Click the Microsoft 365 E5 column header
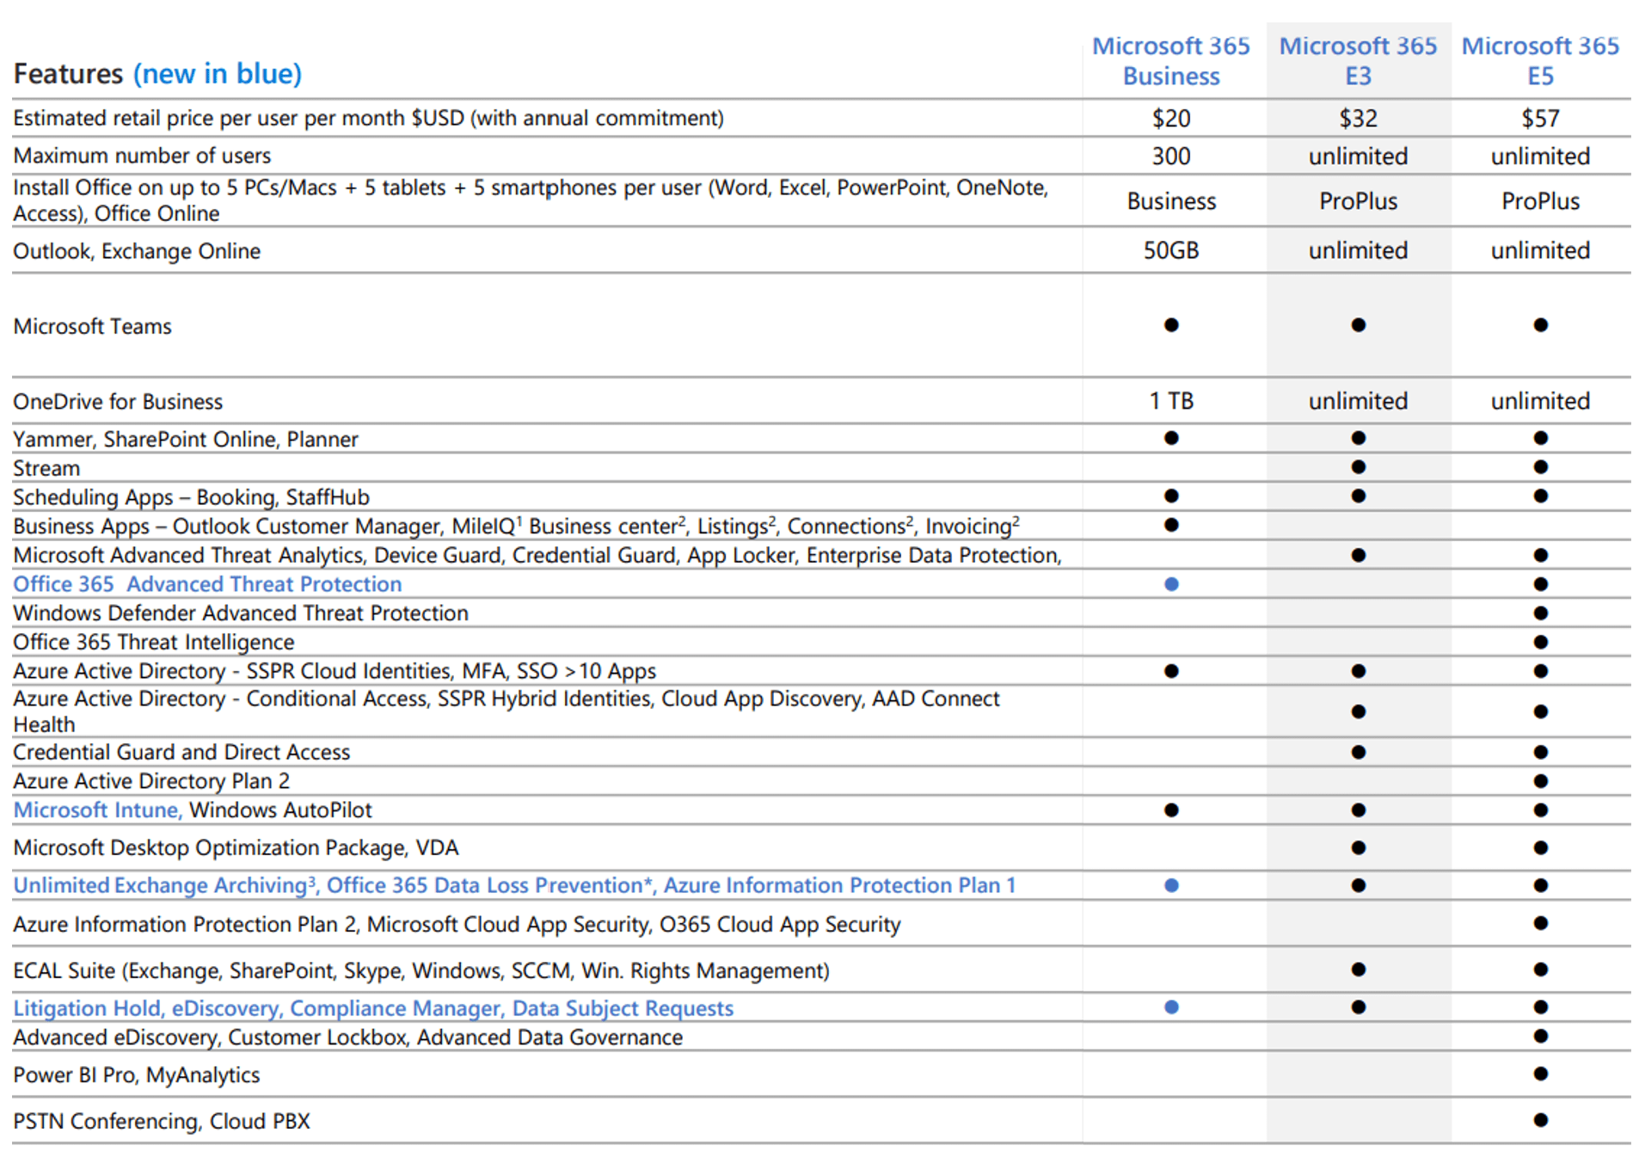 pos(1539,61)
